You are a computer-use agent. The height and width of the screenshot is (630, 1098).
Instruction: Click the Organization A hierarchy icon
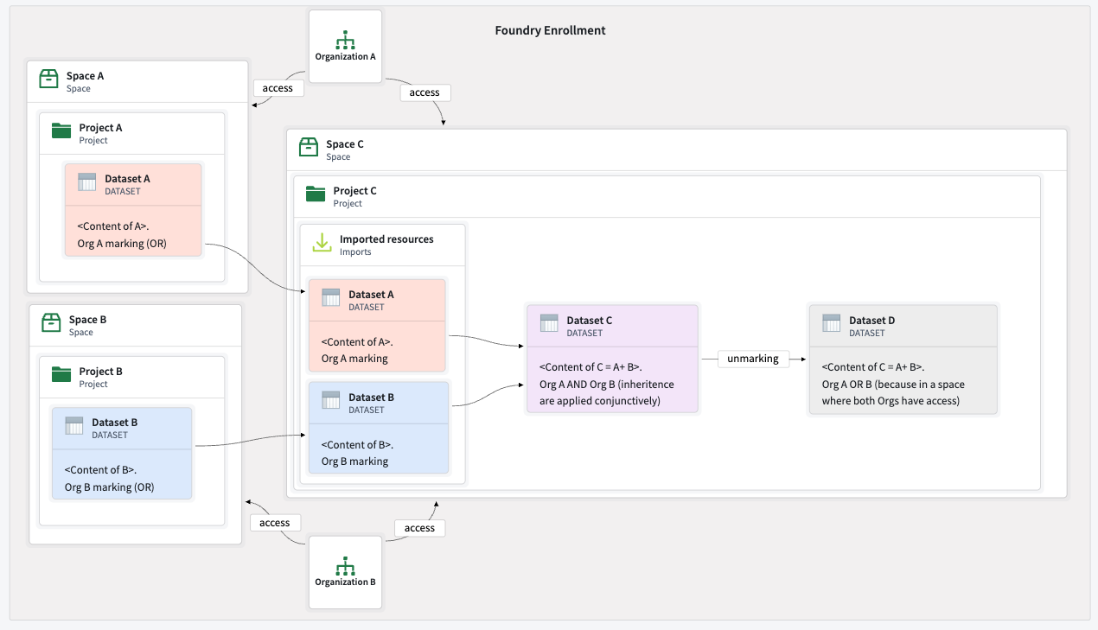(x=346, y=40)
